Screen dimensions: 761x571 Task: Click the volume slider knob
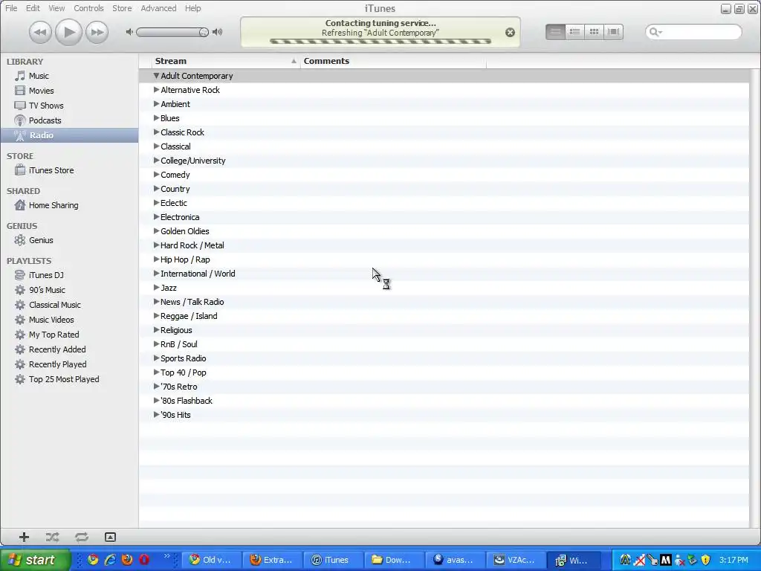pos(204,33)
